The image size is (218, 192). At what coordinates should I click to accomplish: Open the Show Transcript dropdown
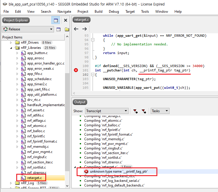(107, 111)
